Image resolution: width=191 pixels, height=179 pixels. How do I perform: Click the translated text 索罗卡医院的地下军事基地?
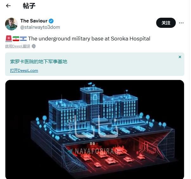(x=39, y=62)
